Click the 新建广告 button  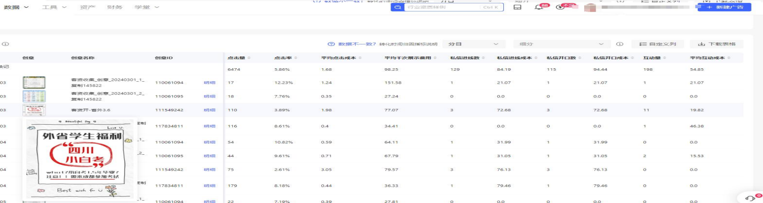[x=724, y=7]
